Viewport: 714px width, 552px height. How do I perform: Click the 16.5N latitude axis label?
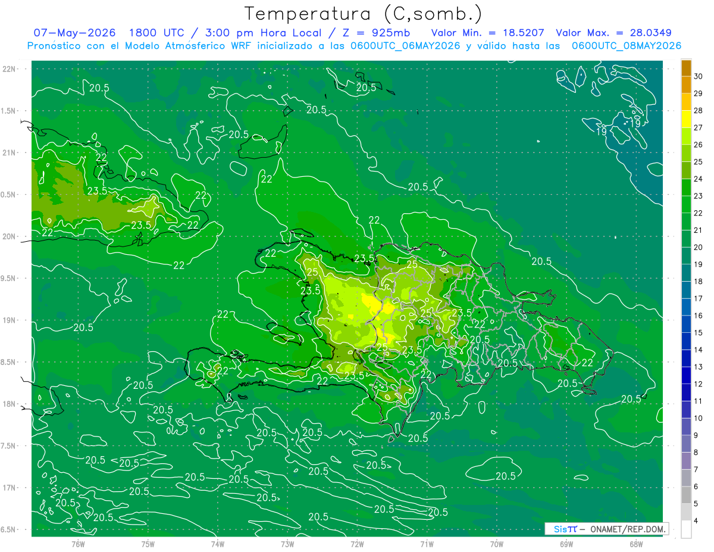click(x=9, y=529)
